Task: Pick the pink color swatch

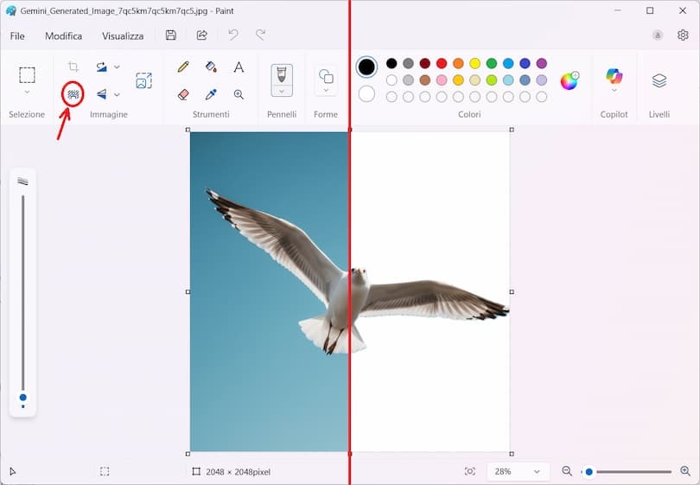Action: click(x=442, y=80)
